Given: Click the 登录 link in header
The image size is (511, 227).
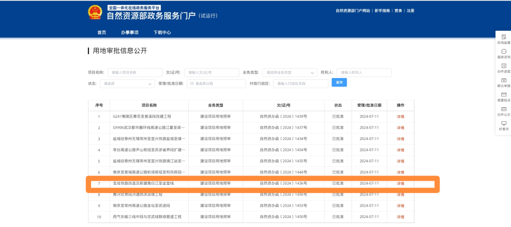Looking at the screenshot, I should (x=398, y=11).
